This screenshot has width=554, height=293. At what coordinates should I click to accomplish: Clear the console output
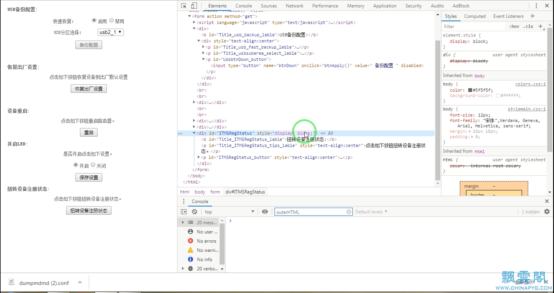coord(194,212)
